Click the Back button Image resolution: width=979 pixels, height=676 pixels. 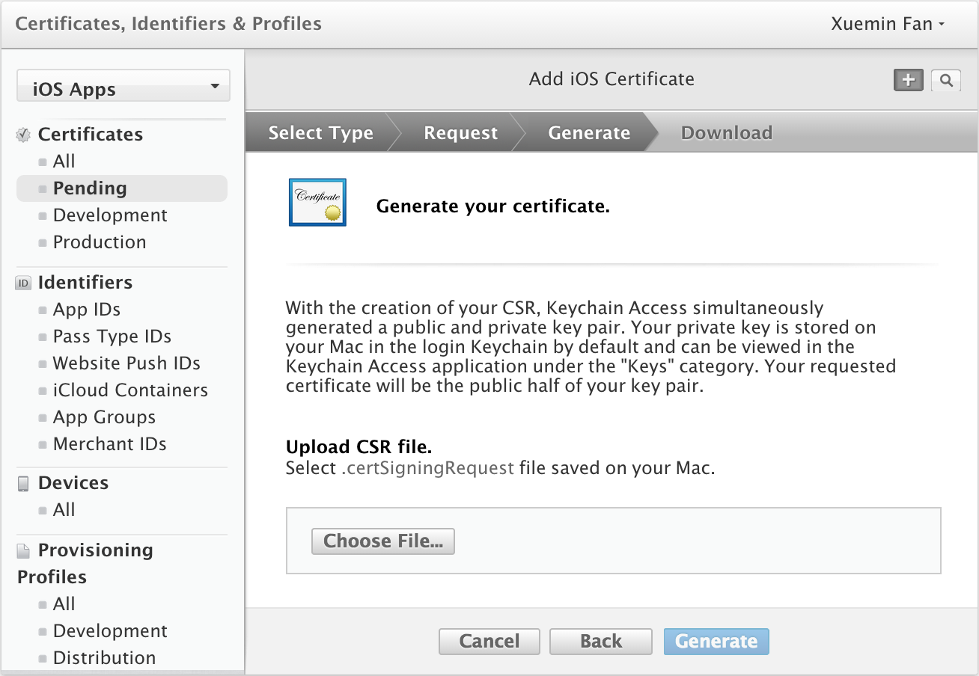601,641
